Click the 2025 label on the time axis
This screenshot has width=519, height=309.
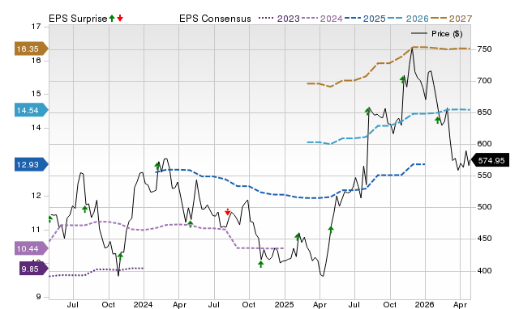pos(284,304)
